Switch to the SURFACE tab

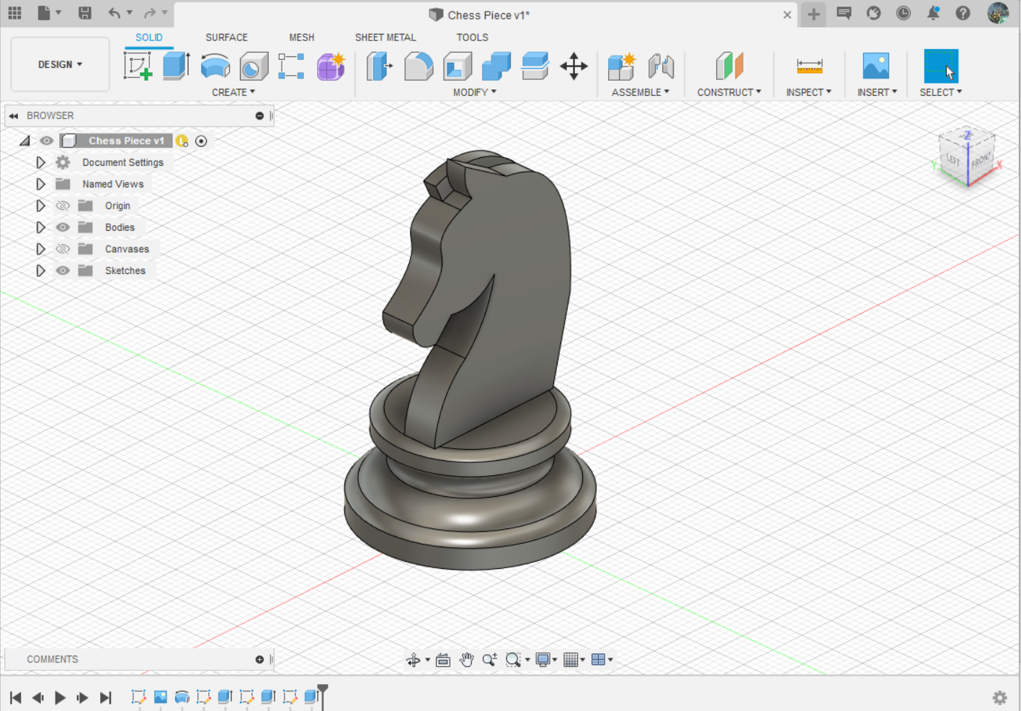point(226,37)
